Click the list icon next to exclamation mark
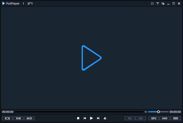Screen dimensions: 183x123 click(30, 3)
